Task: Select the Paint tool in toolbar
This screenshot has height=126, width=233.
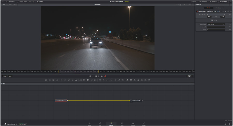Action: [57, 80]
